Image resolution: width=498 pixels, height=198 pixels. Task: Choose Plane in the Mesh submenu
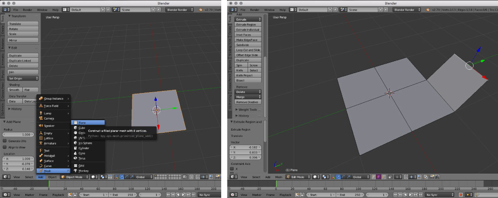(x=88, y=122)
